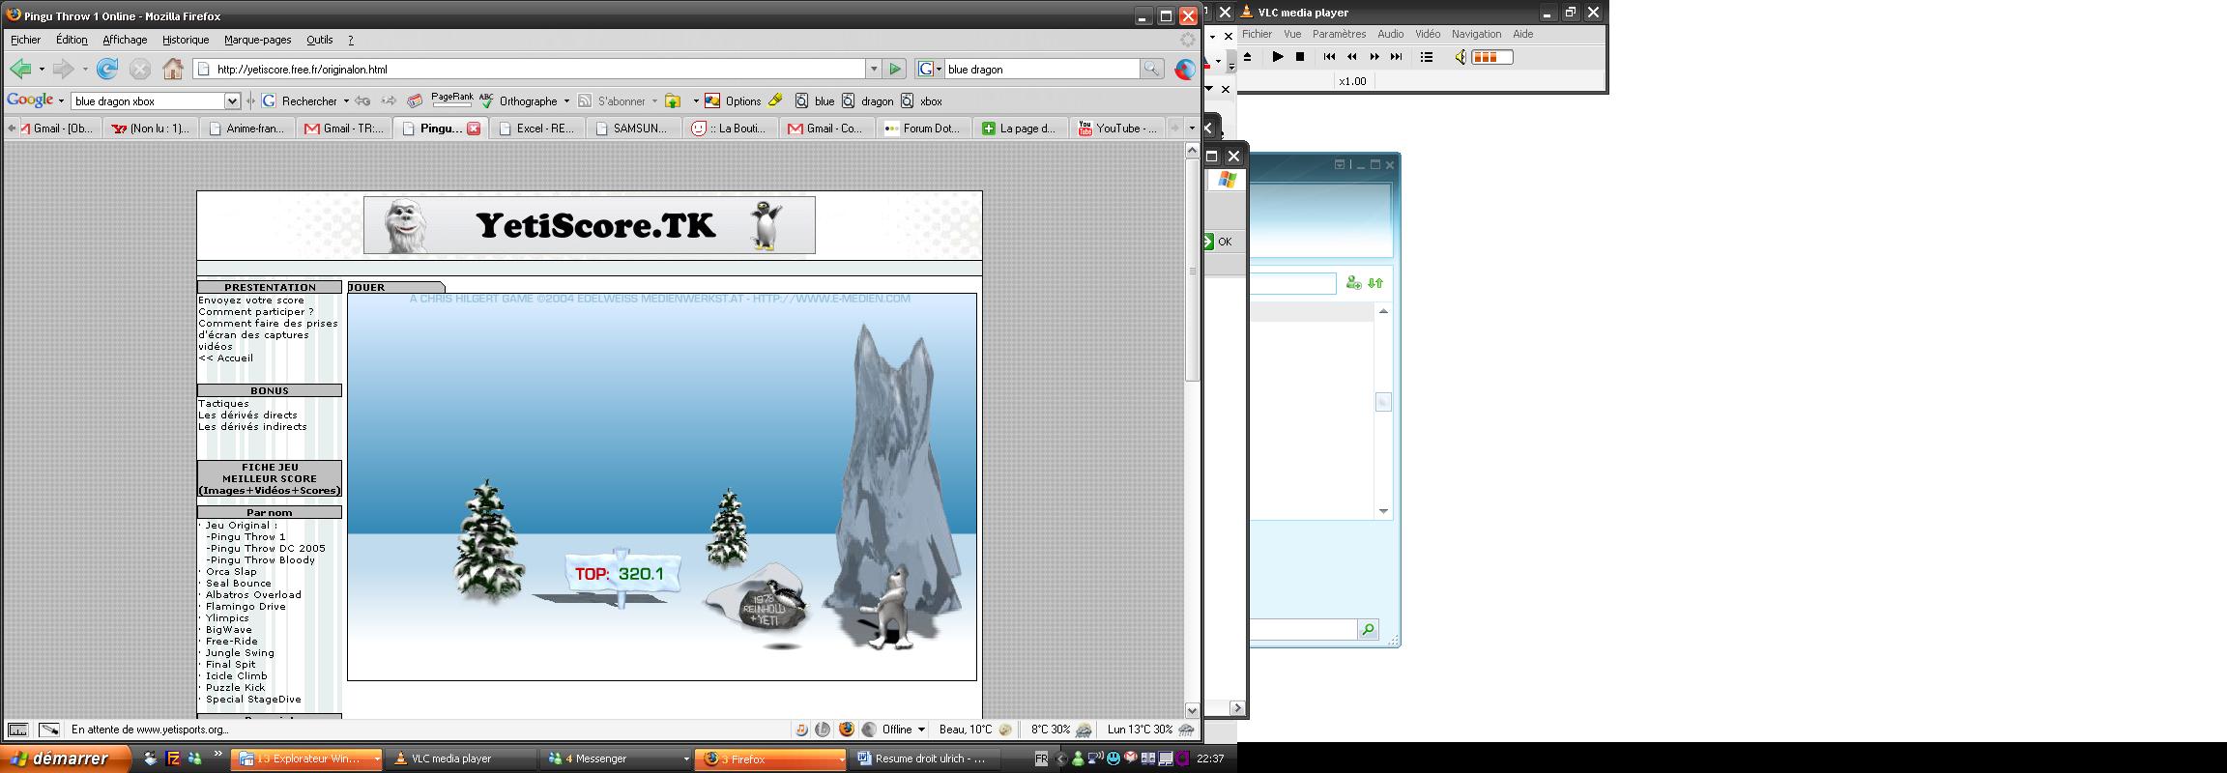Open the Audio menu in VLC
This screenshot has height=773, width=2227.
[1390, 34]
